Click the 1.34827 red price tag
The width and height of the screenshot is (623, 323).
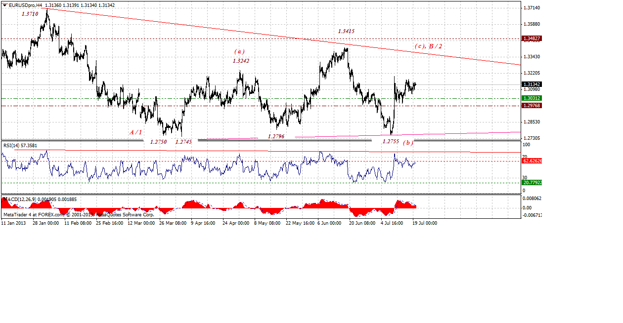pos(532,38)
